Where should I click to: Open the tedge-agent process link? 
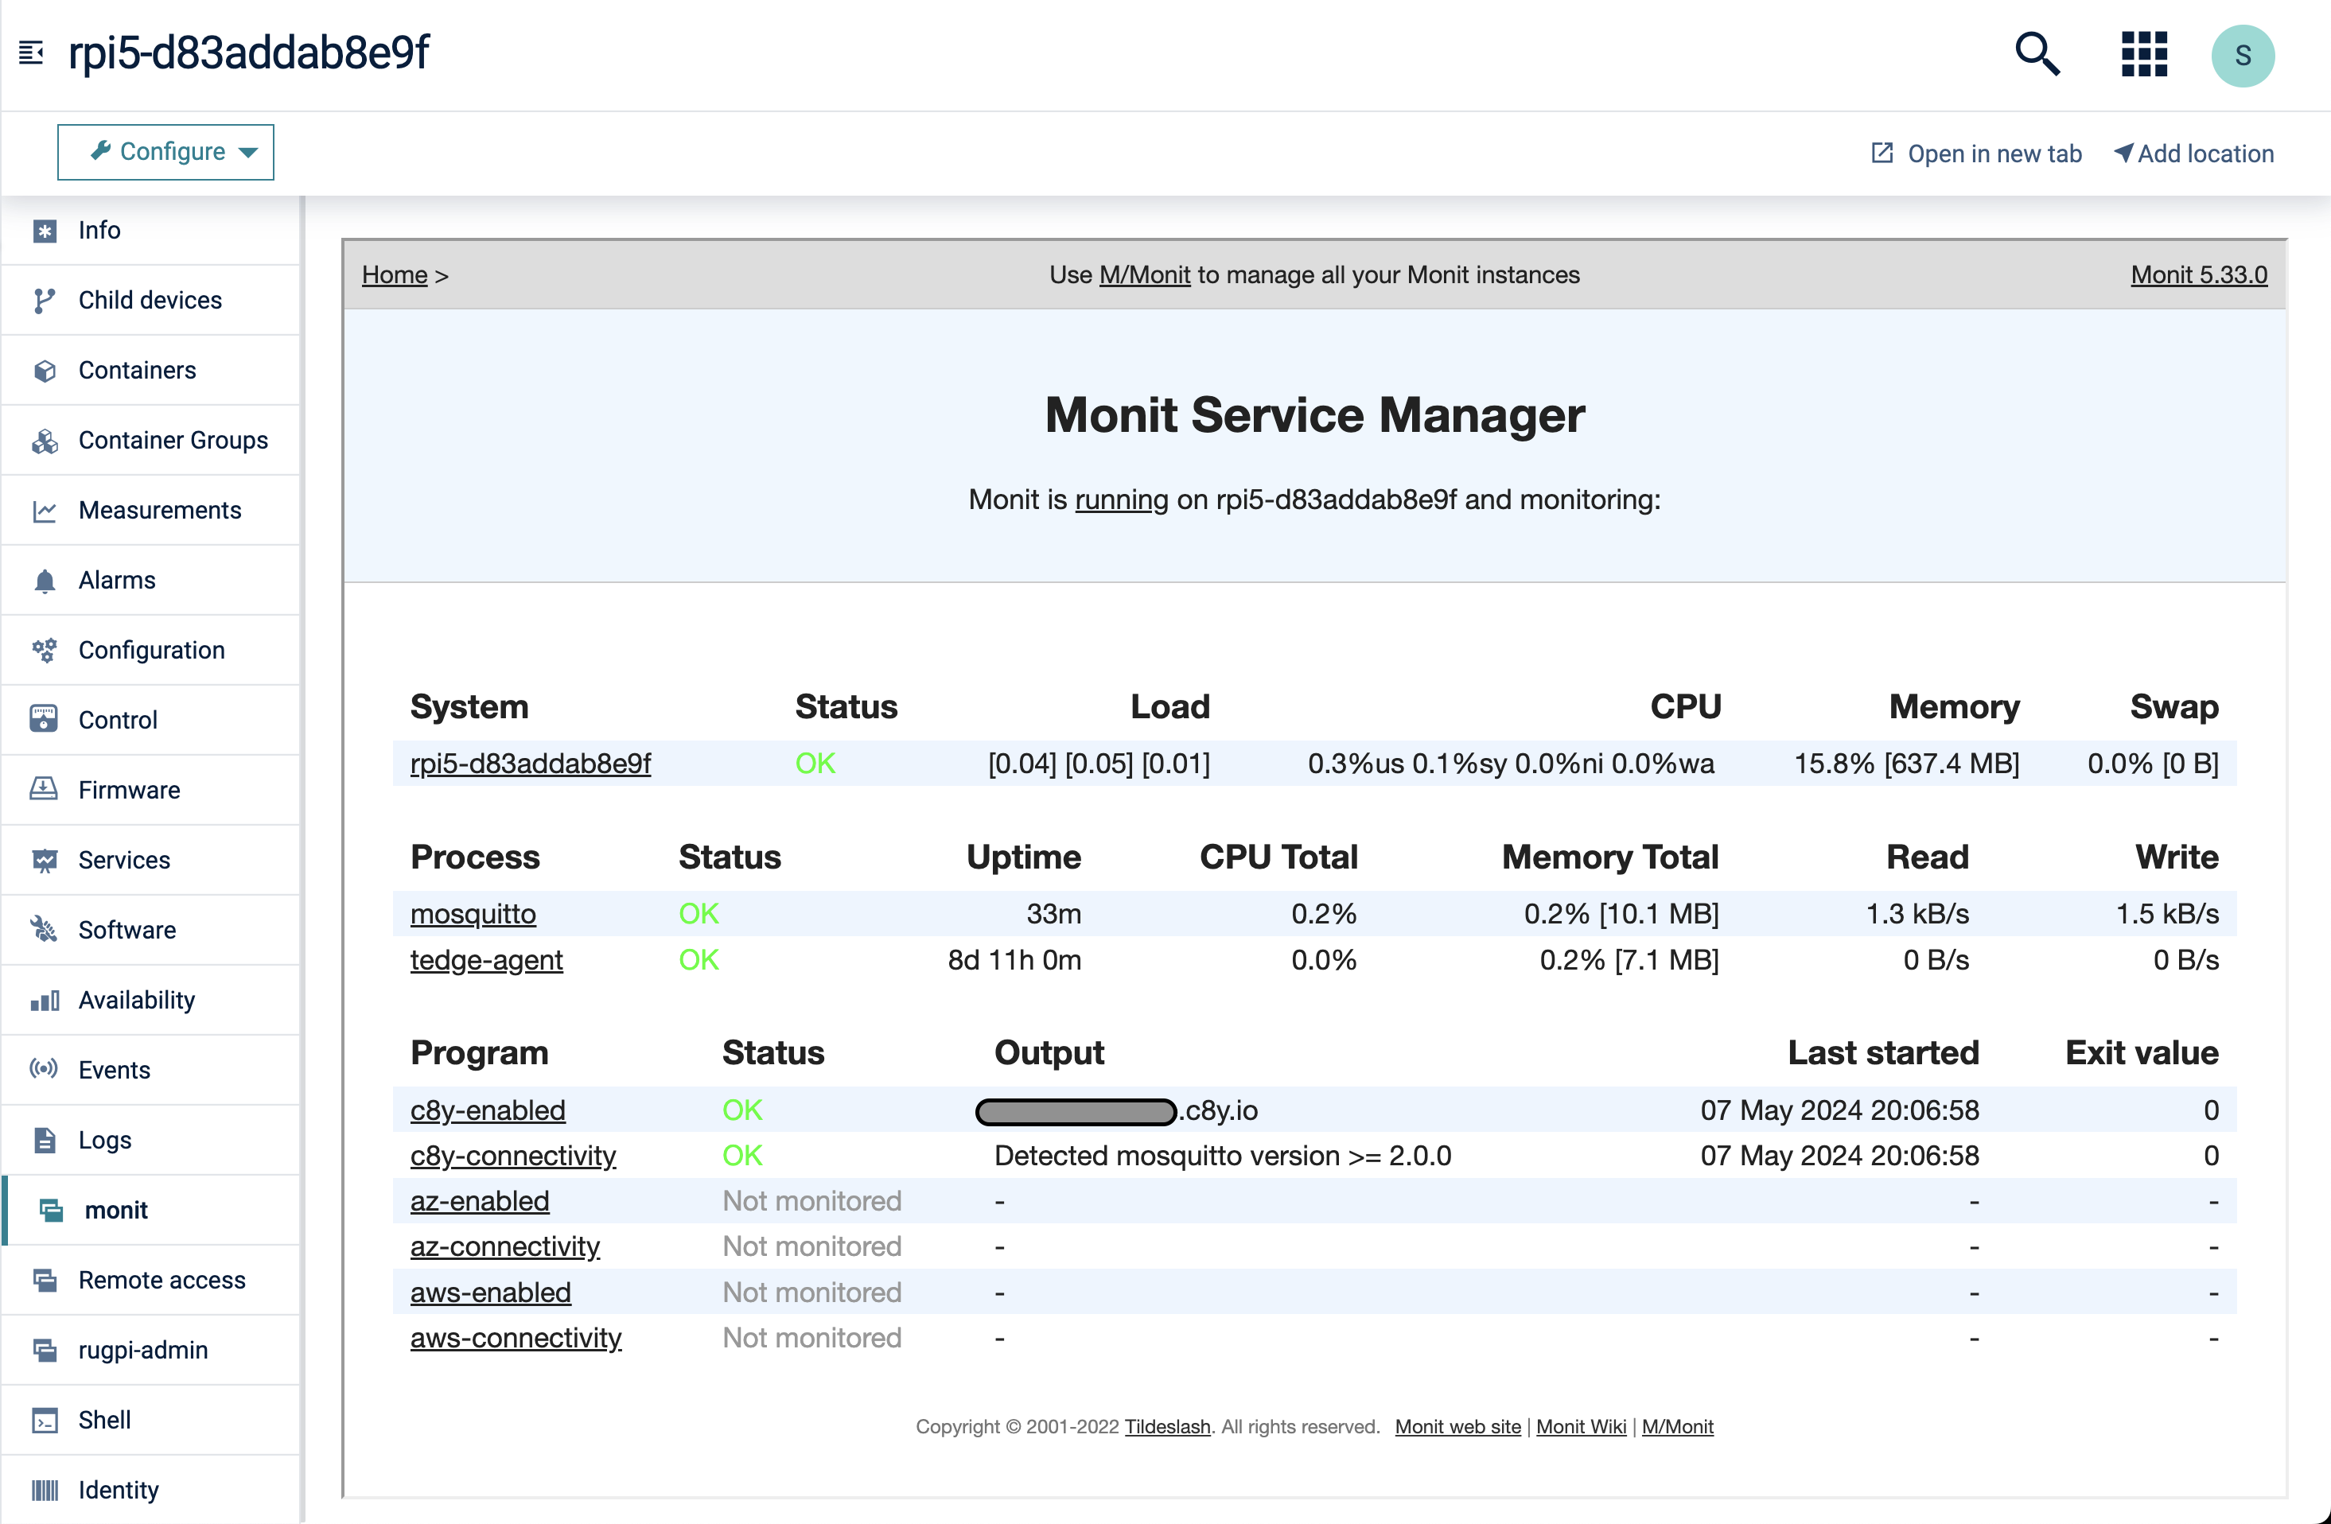coord(487,960)
